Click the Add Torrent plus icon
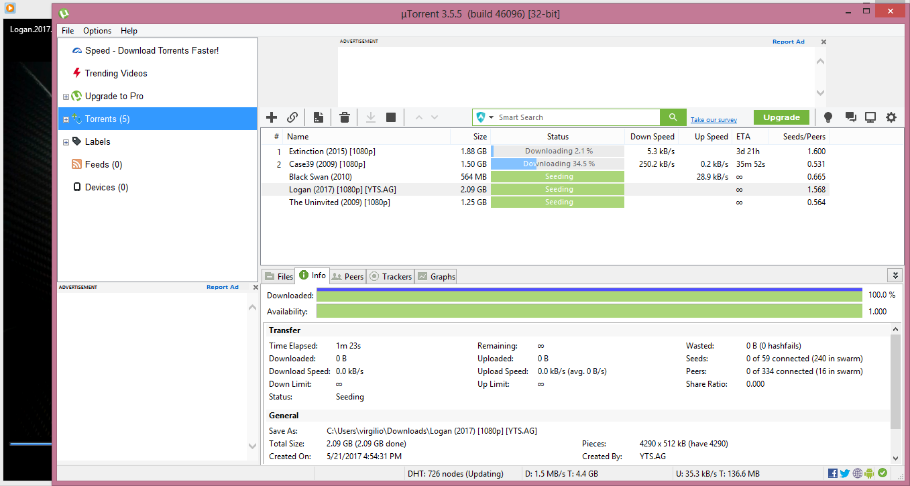Screen dimensions: 910x486 272,117
